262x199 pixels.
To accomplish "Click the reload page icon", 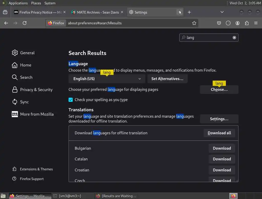I will [25, 23].
